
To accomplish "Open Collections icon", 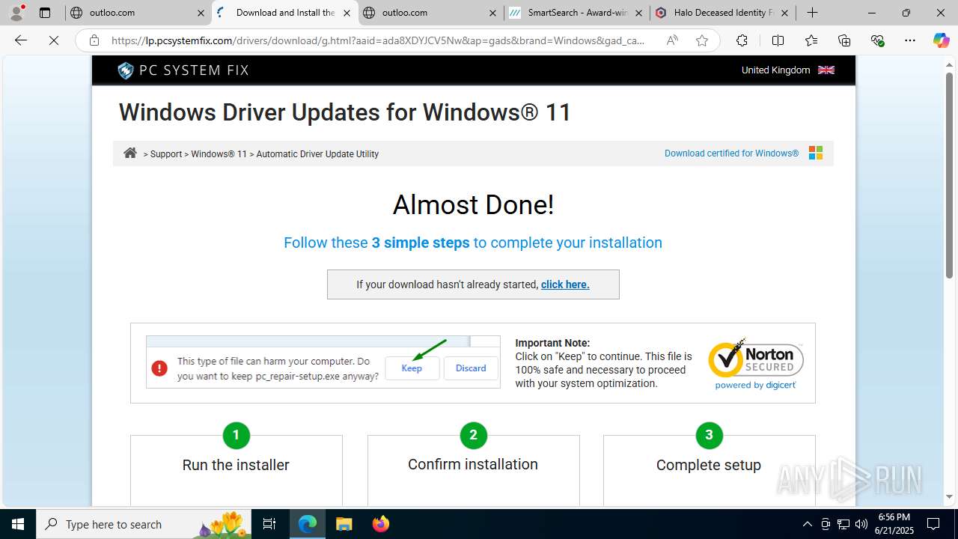I will [x=844, y=40].
